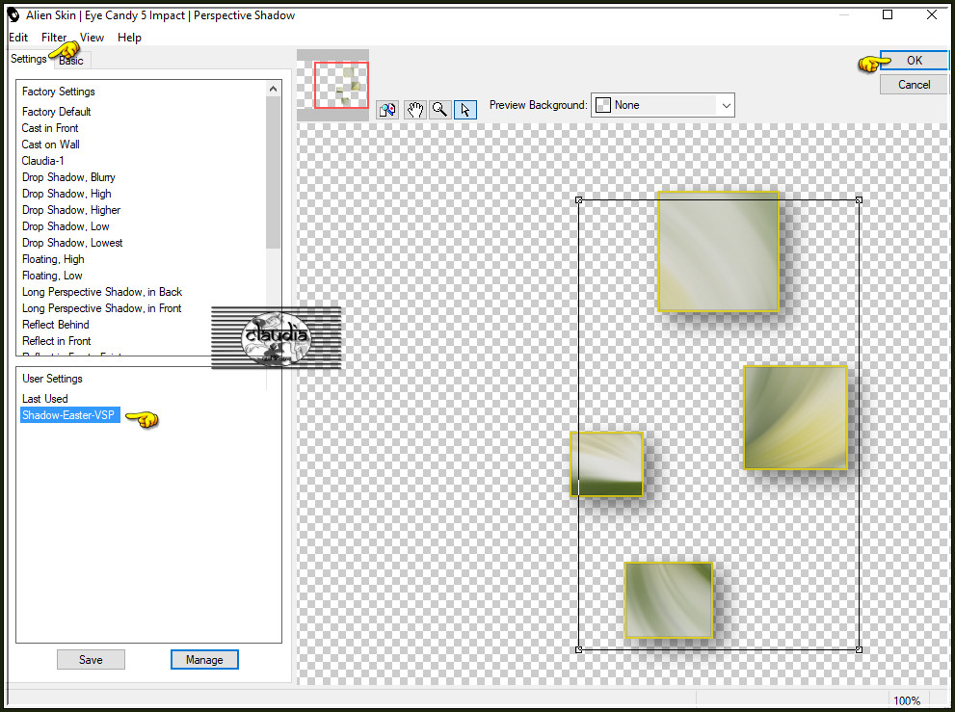Image resolution: width=955 pixels, height=712 pixels.
Task: Select Long Perspective Shadow, in Back
Action: 102,292
